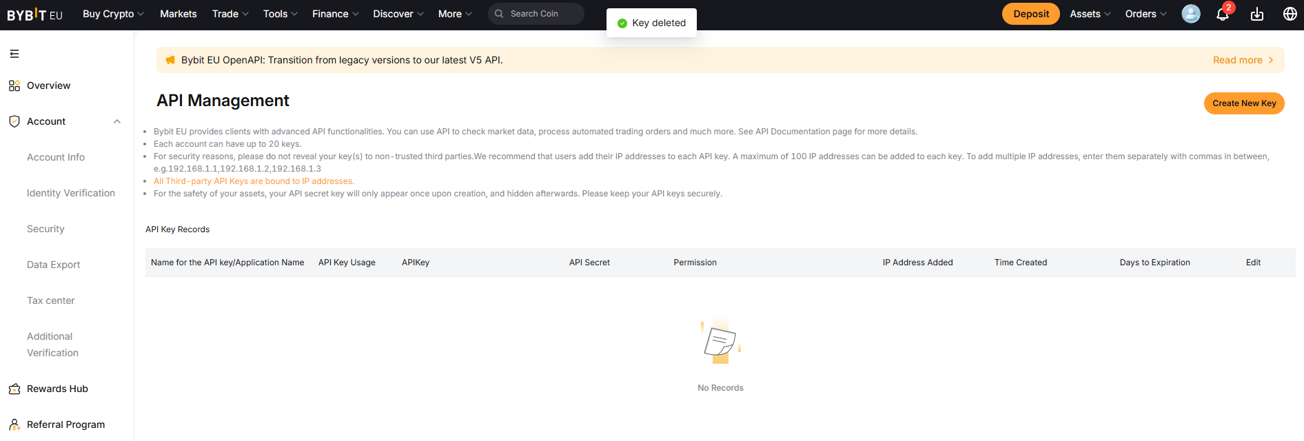Click the Edit column header
Viewport: 1304px width, 441px height.
[1253, 263]
